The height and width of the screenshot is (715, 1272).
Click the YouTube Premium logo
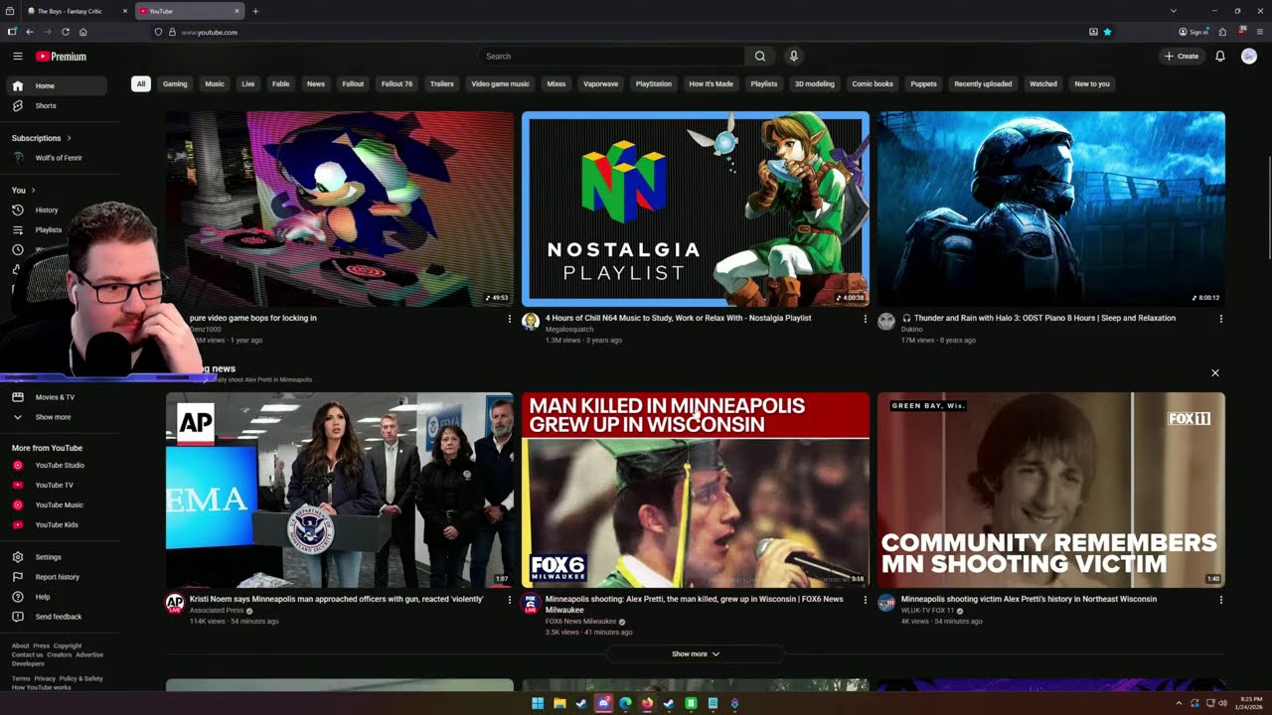coord(62,57)
